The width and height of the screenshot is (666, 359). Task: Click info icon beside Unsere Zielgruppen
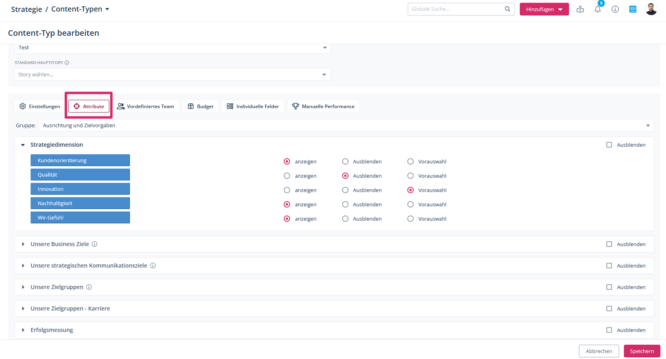click(x=89, y=287)
